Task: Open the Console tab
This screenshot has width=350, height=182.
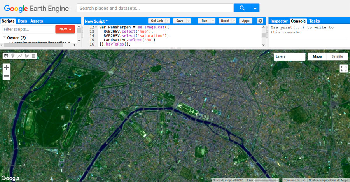Action: [x=298, y=21]
